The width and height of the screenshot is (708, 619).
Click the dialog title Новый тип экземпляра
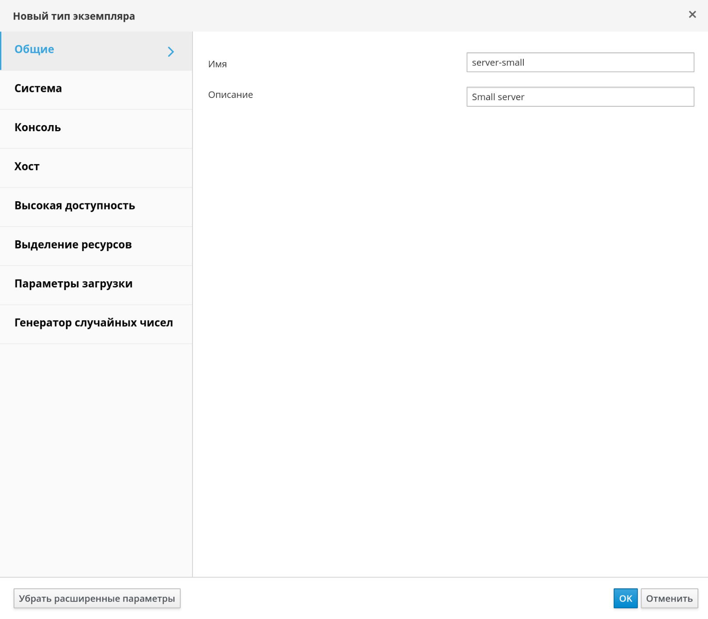(x=74, y=16)
